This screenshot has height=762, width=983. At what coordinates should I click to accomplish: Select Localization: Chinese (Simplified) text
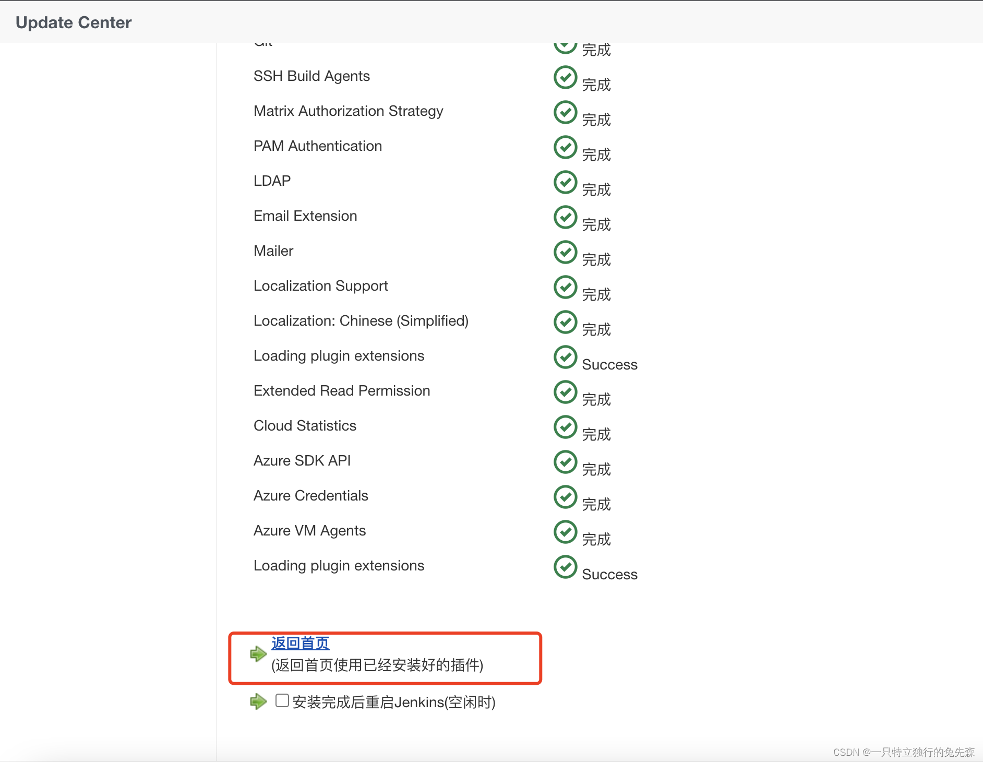[x=361, y=321]
